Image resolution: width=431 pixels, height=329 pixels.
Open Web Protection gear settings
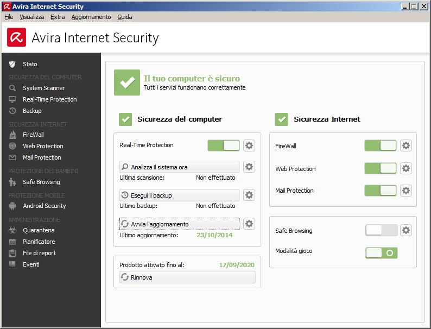pos(406,168)
